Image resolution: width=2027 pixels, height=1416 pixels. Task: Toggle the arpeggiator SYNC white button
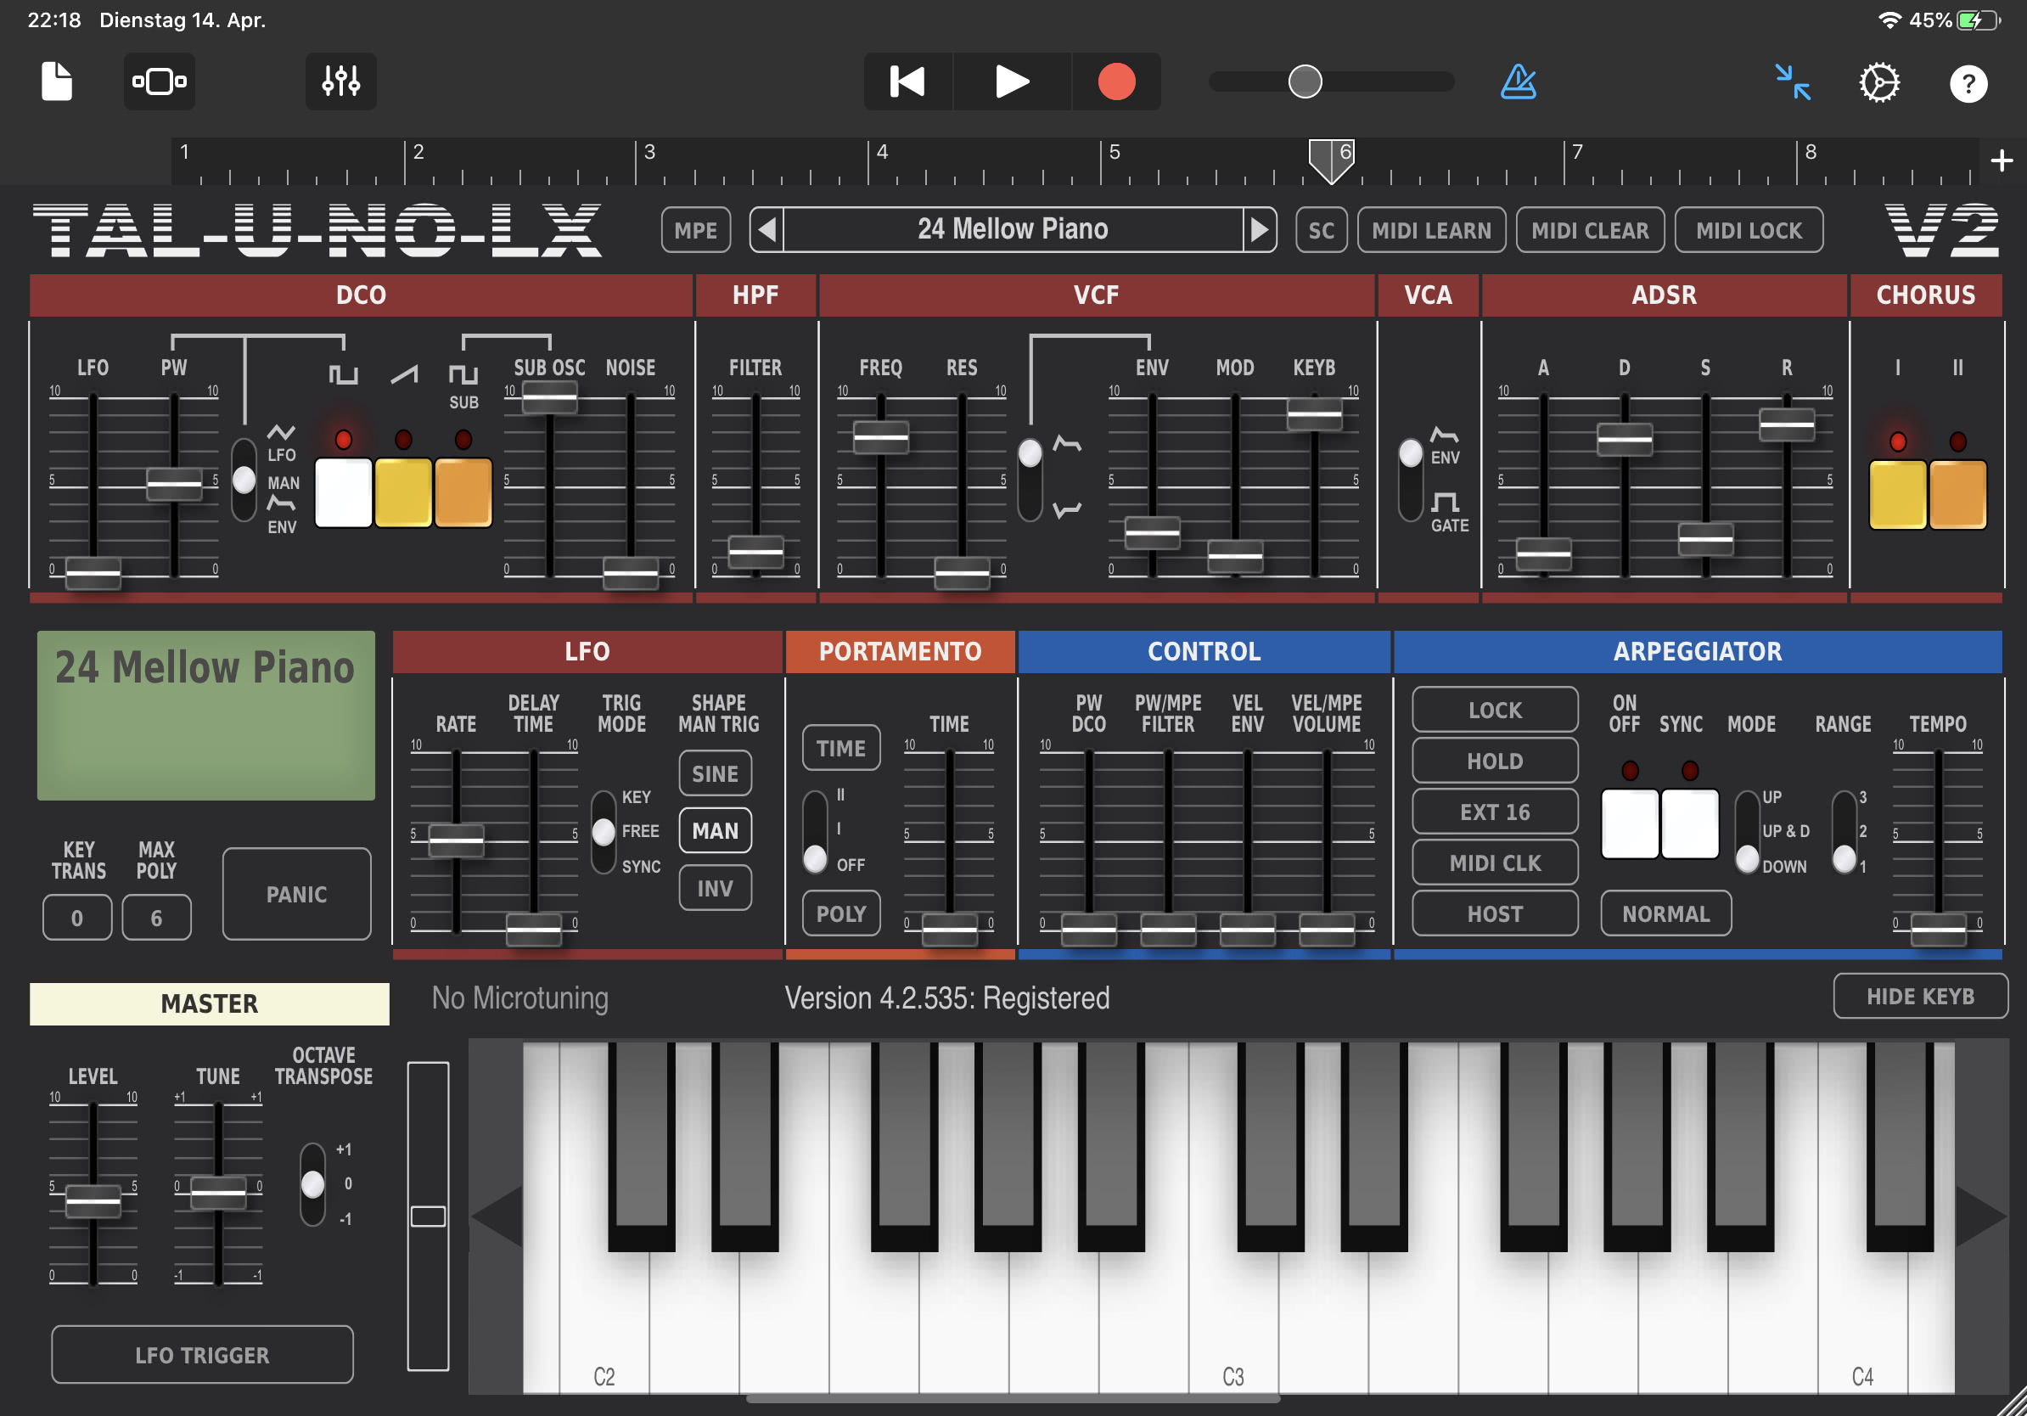(1690, 823)
